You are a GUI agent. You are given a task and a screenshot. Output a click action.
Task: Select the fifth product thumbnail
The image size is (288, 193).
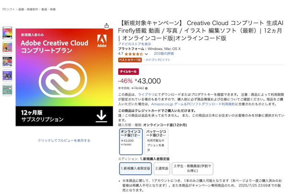[7, 90]
